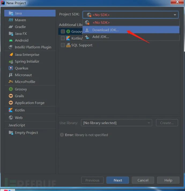Select <No SDK> option in the dropdown list
Viewport: 185px width, 191px height.
click(131, 23)
